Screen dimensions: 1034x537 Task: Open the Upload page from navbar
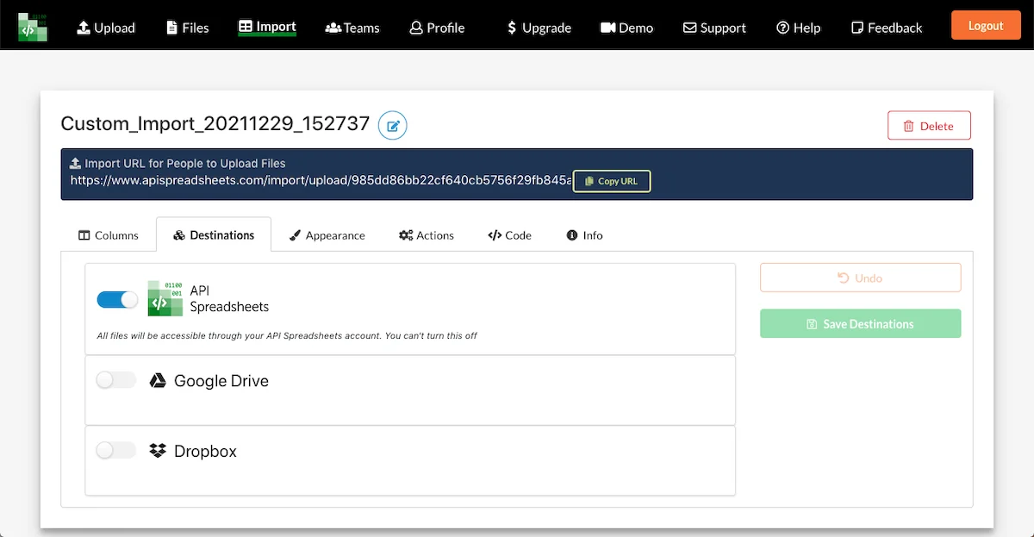click(106, 28)
